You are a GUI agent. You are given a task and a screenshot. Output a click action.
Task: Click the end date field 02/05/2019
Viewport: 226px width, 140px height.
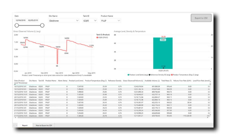pyautogui.click(x=33, y=20)
